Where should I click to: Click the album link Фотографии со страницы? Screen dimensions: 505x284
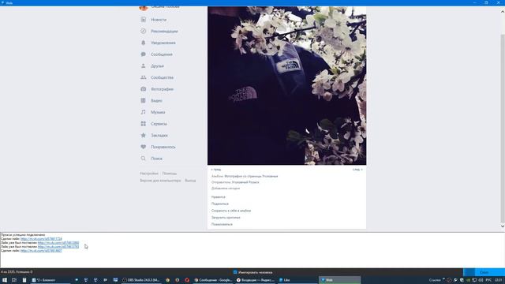click(251, 177)
